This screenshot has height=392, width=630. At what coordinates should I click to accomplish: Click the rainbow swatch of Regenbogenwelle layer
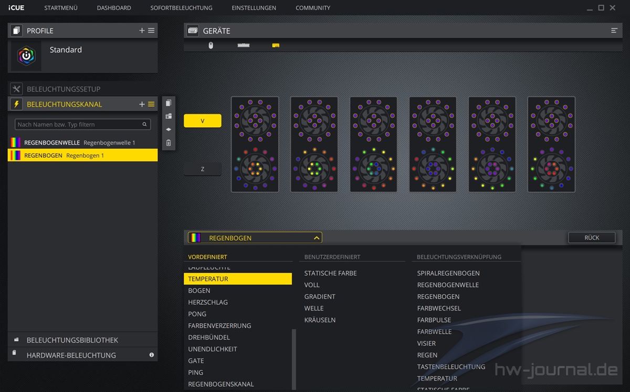click(16, 142)
